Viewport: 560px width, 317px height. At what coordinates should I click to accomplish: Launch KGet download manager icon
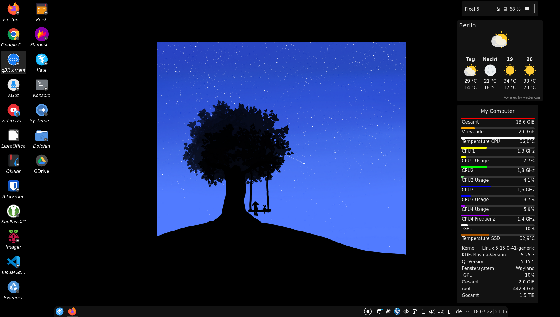(13, 88)
